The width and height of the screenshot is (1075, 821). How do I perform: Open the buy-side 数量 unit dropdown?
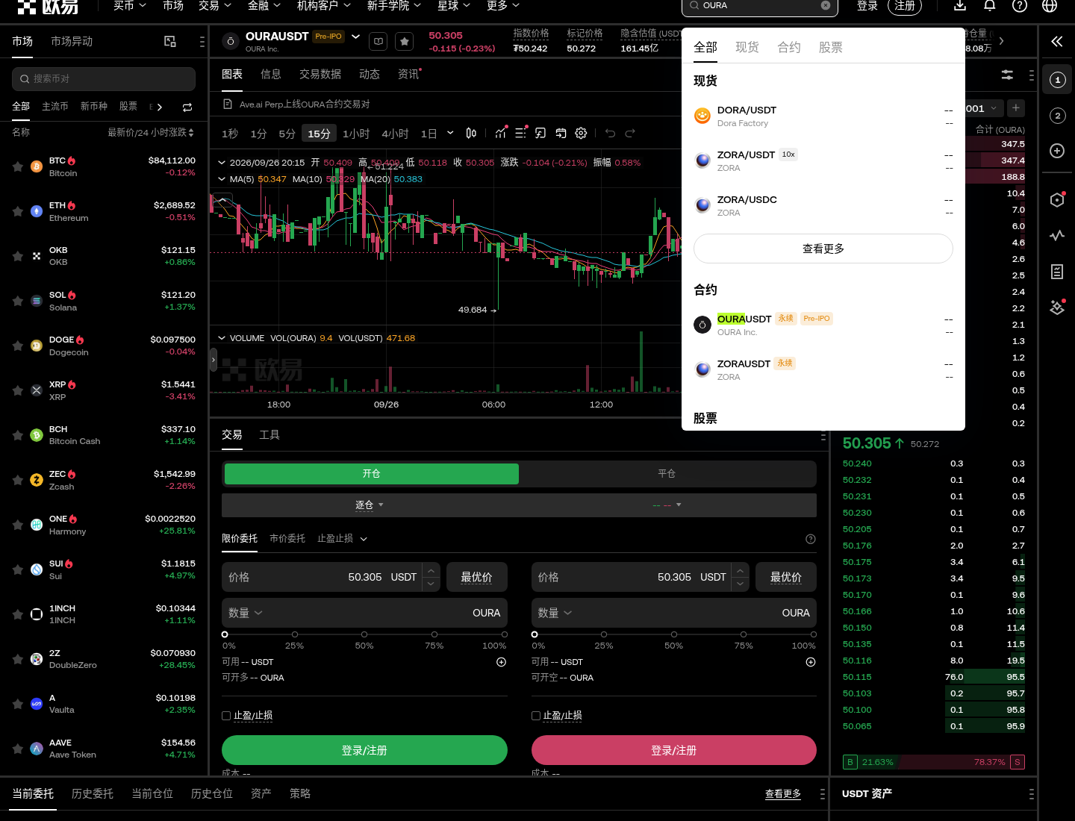(x=246, y=613)
